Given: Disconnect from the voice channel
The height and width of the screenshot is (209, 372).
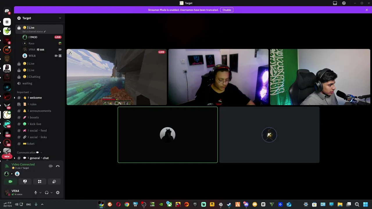Looking at the screenshot, I should pyautogui.click(x=58, y=166).
